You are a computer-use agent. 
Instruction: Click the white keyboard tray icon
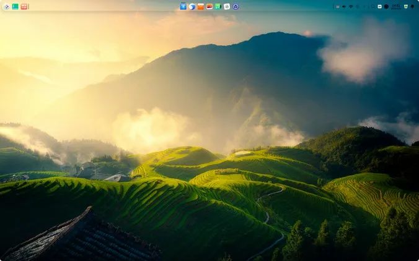pyautogui.click(x=380, y=7)
